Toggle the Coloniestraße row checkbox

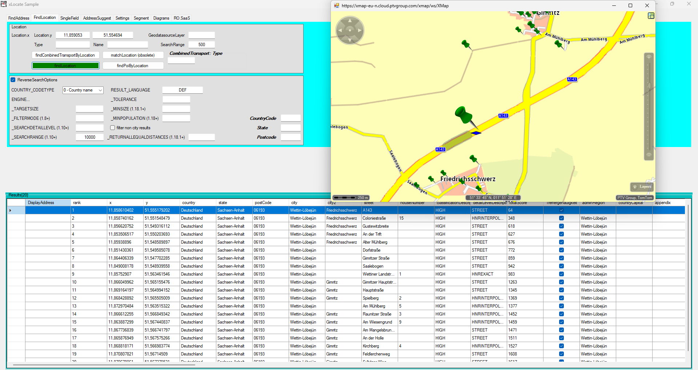click(x=561, y=218)
